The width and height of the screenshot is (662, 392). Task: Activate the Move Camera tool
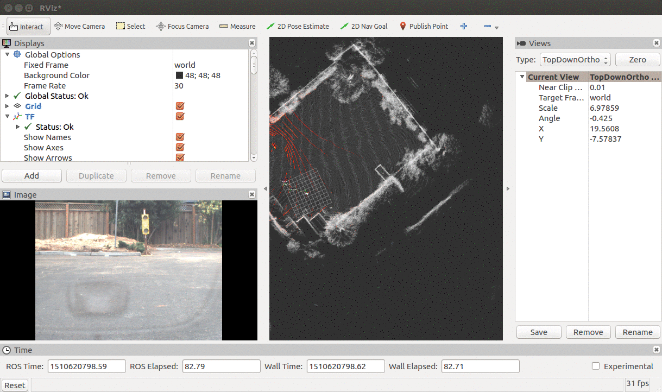(79, 26)
